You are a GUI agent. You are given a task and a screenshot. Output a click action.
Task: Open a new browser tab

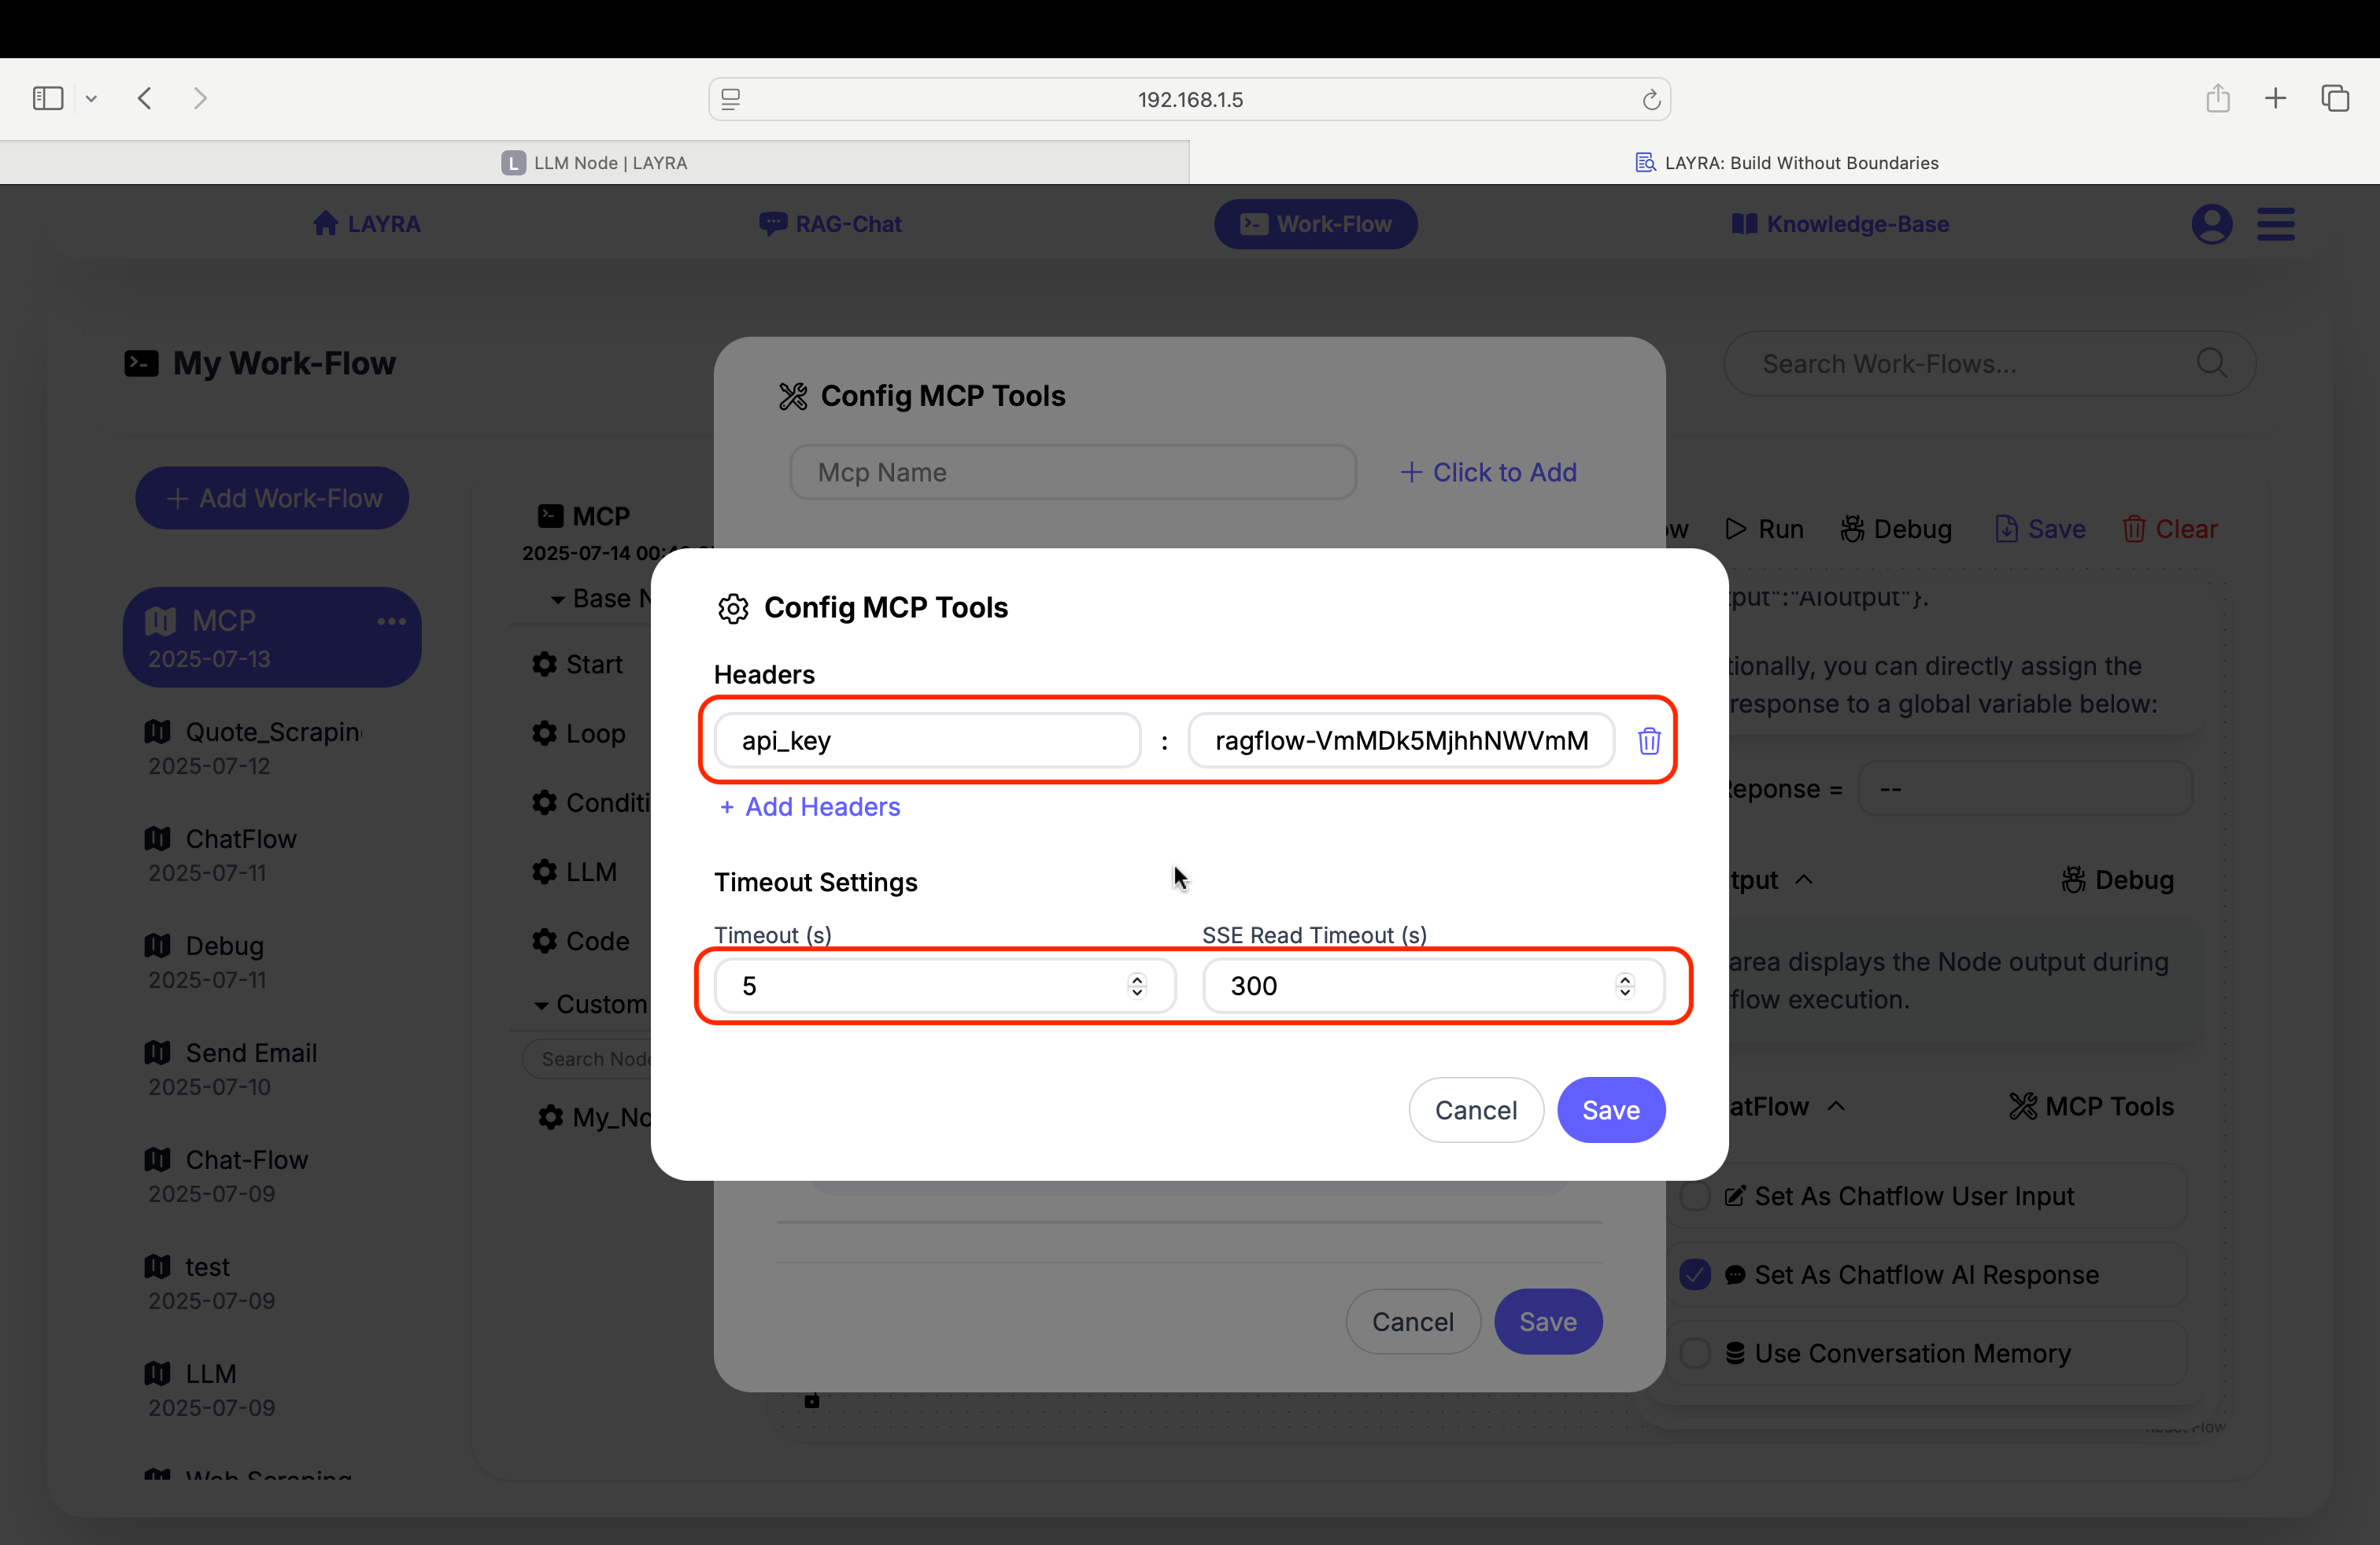[x=2276, y=98]
